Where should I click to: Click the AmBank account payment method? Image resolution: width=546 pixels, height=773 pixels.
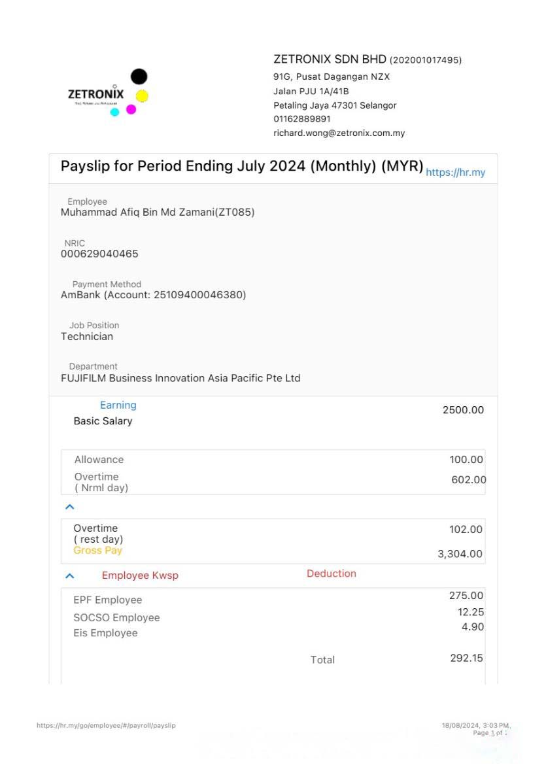153,295
